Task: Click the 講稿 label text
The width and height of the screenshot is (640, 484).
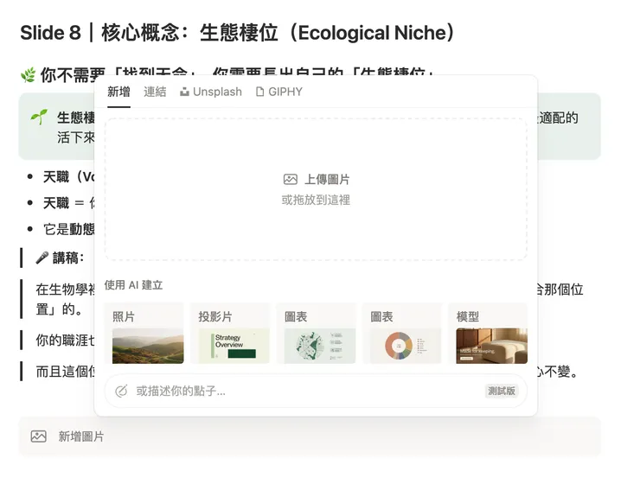Action: tap(68, 258)
